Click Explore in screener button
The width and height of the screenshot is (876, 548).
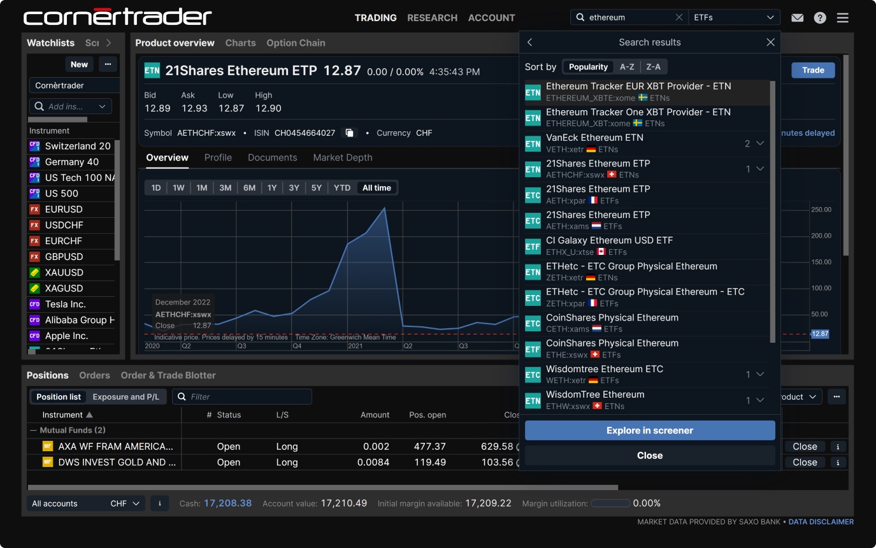coord(650,430)
